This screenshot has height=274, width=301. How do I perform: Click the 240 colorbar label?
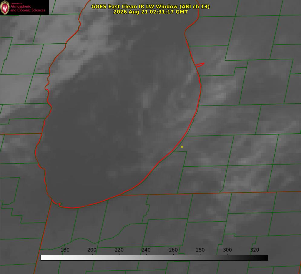(x=146, y=250)
